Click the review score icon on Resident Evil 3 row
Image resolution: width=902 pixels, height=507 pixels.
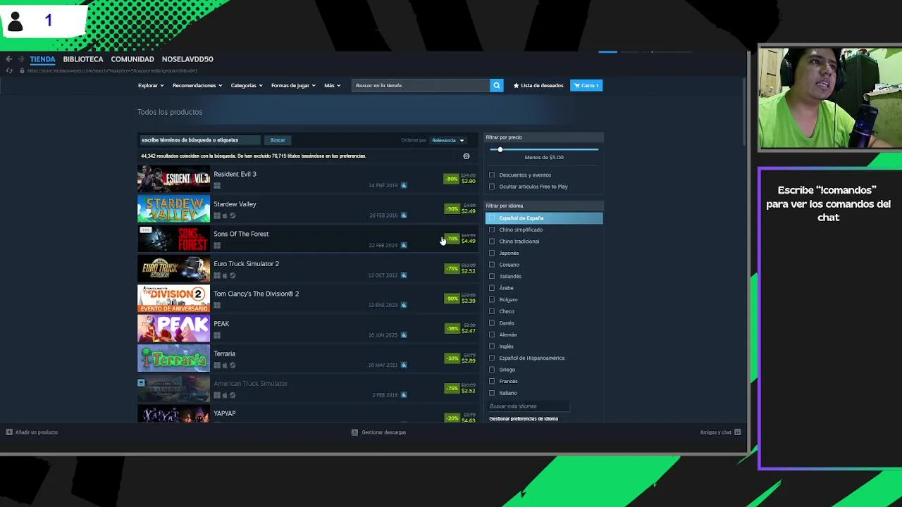click(x=404, y=185)
